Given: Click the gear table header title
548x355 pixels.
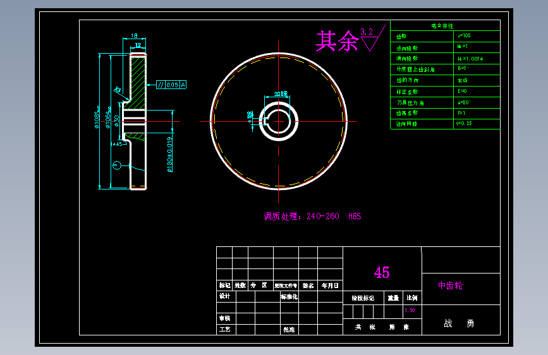Looking at the screenshot, I should 442,26.
